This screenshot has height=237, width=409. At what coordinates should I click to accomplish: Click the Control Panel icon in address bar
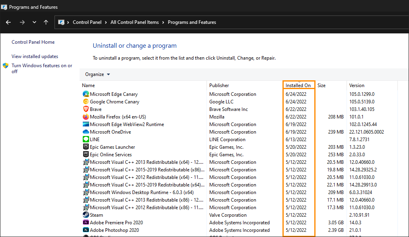[61, 22]
